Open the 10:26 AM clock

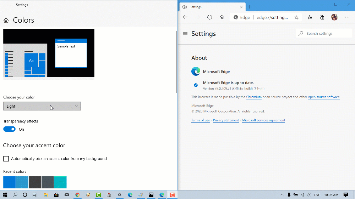point(331,195)
